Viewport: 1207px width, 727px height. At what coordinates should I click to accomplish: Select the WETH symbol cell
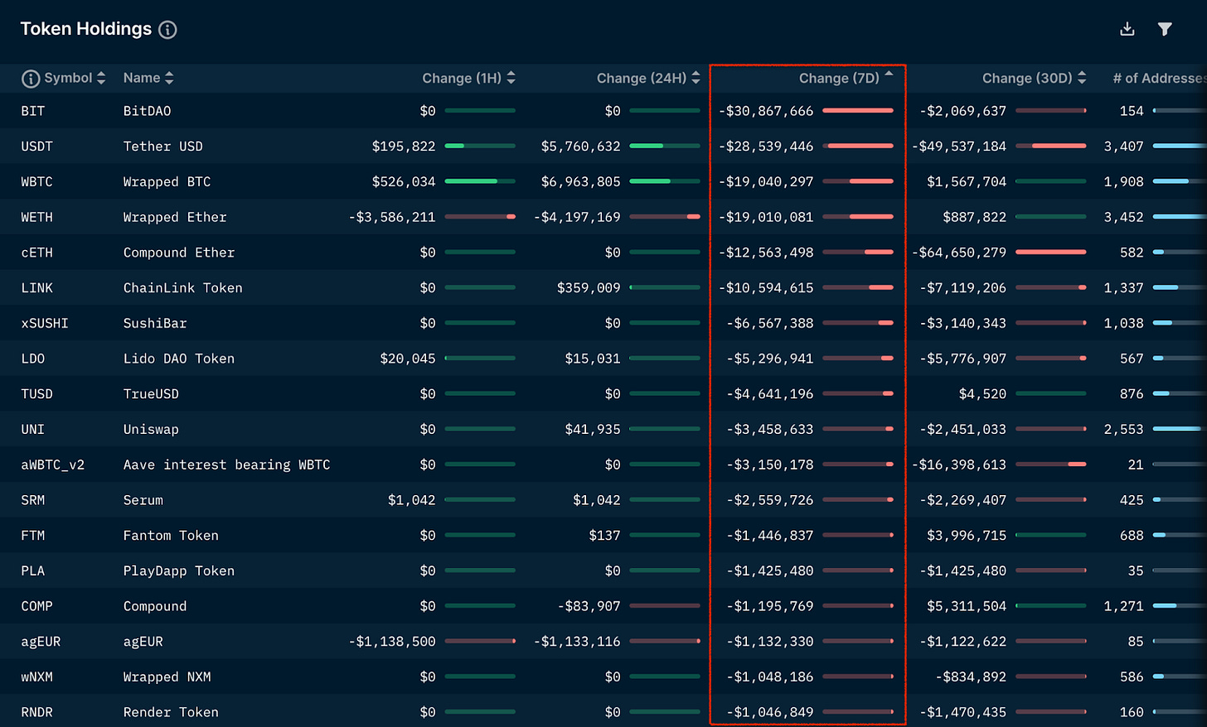tap(36, 217)
